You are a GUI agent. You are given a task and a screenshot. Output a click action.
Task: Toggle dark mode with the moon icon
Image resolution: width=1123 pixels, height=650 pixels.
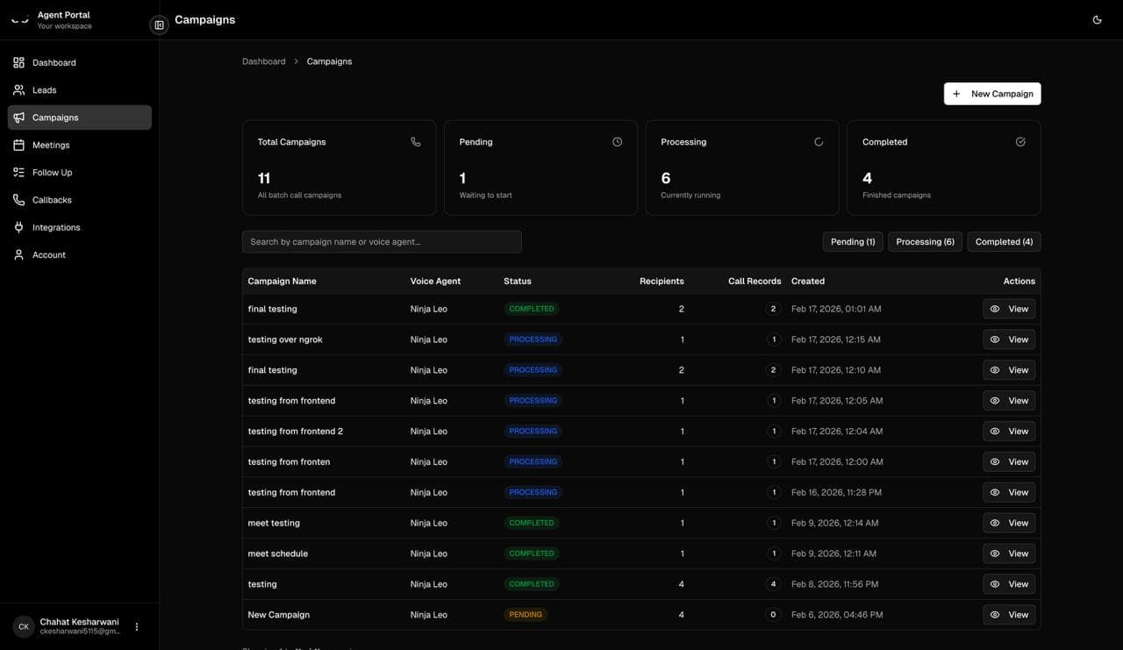click(x=1096, y=18)
